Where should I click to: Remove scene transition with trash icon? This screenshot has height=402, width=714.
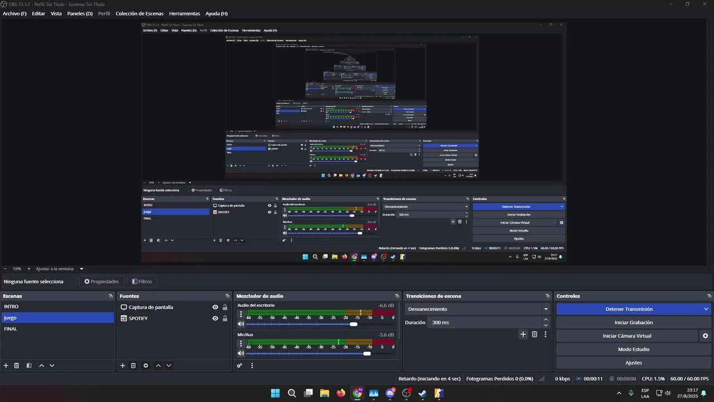click(x=534, y=334)
